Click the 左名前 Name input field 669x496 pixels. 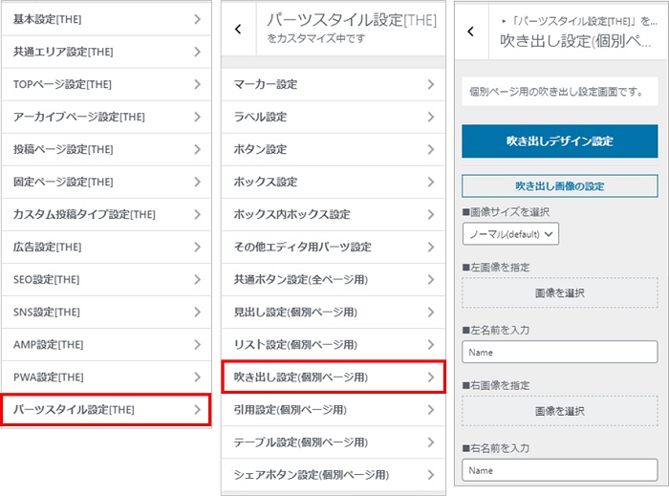tap(559, 352)
